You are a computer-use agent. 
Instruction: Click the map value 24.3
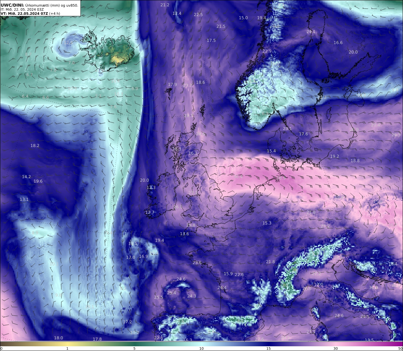click(x=192, y=296)
